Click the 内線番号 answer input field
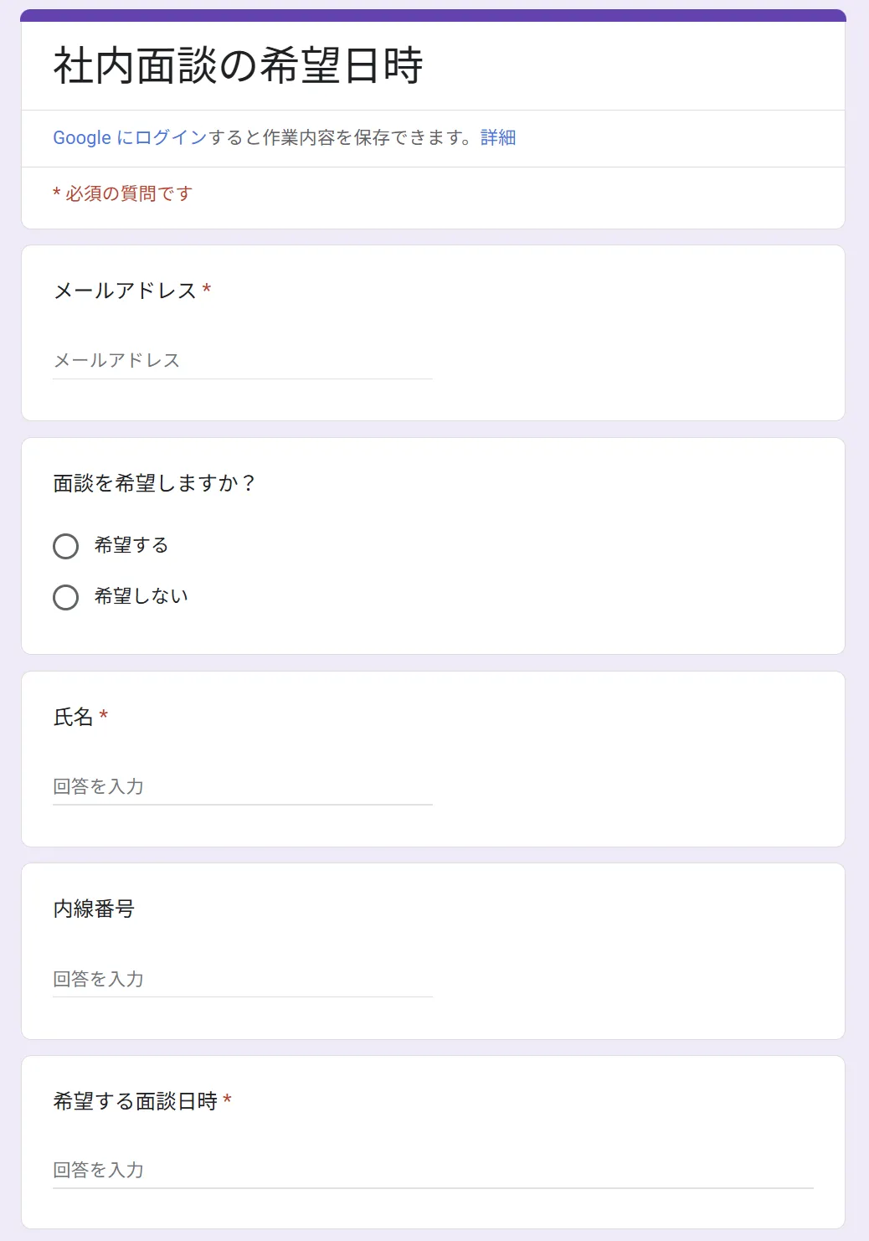 (242, 979)
